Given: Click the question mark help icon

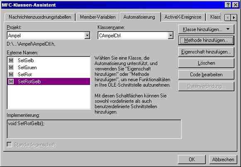Looking at the screenshot, I should [x=228, y=5].
